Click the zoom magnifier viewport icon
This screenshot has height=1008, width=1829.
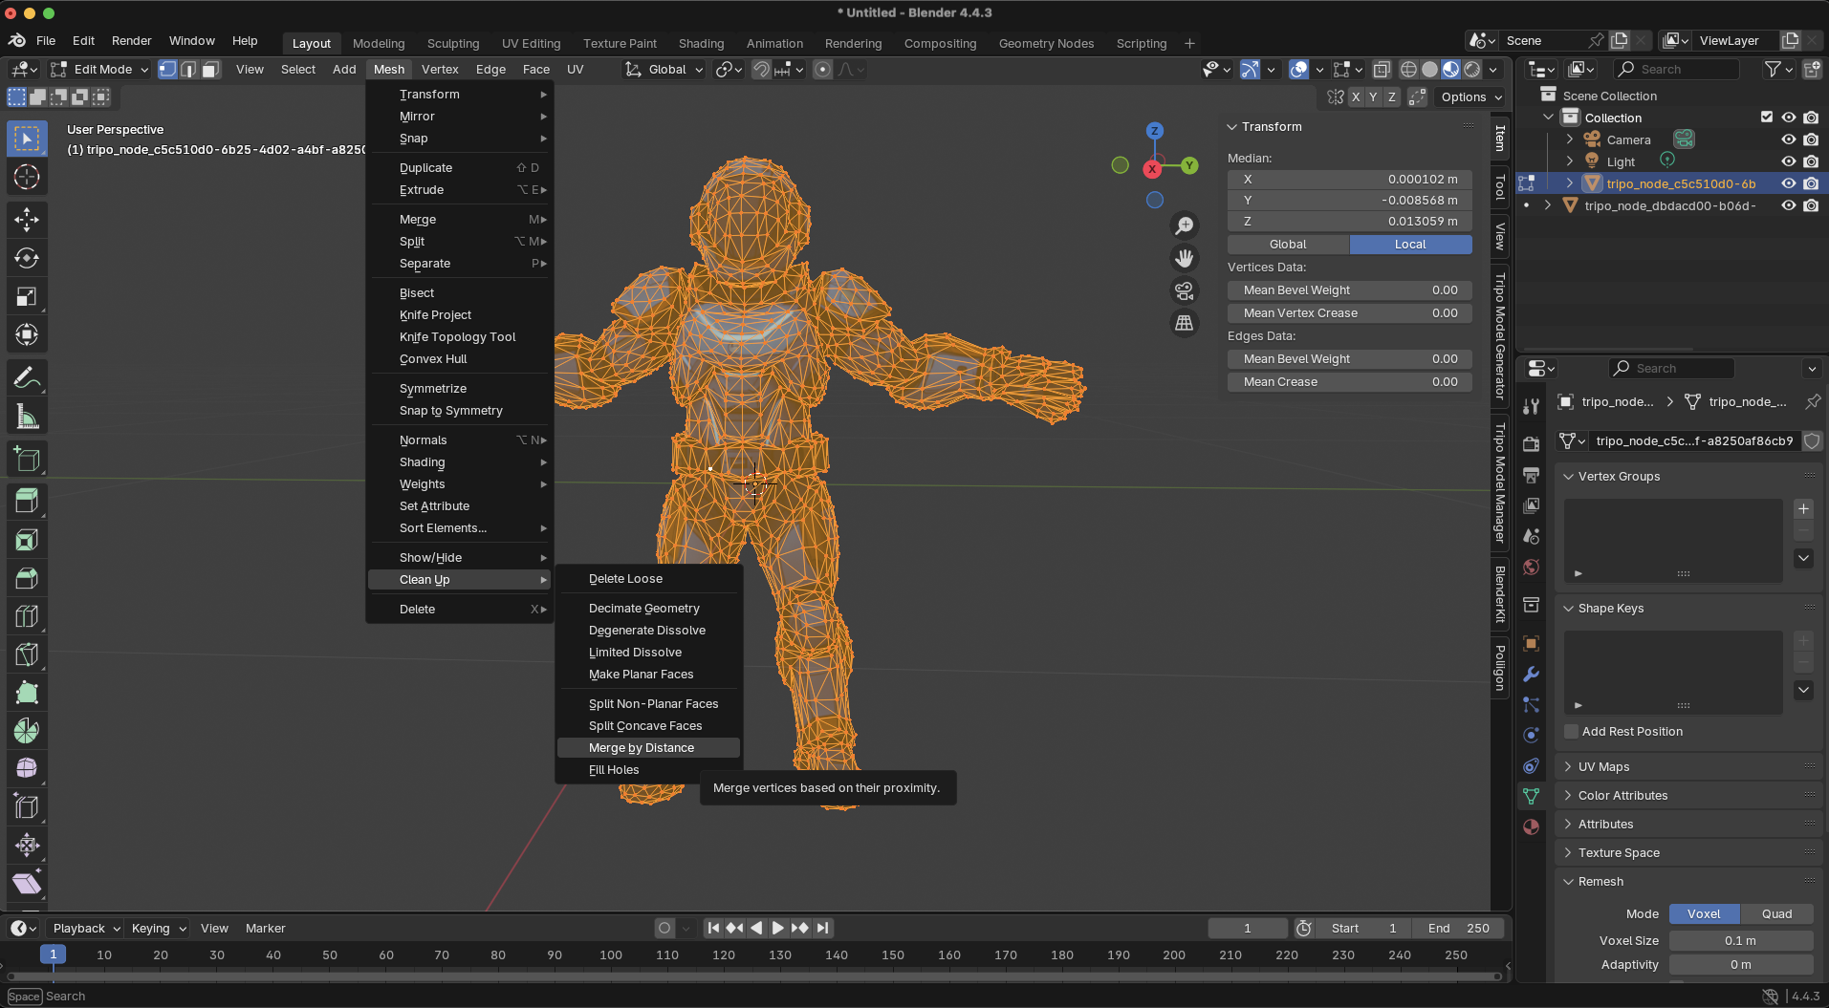click(1184, 225)
